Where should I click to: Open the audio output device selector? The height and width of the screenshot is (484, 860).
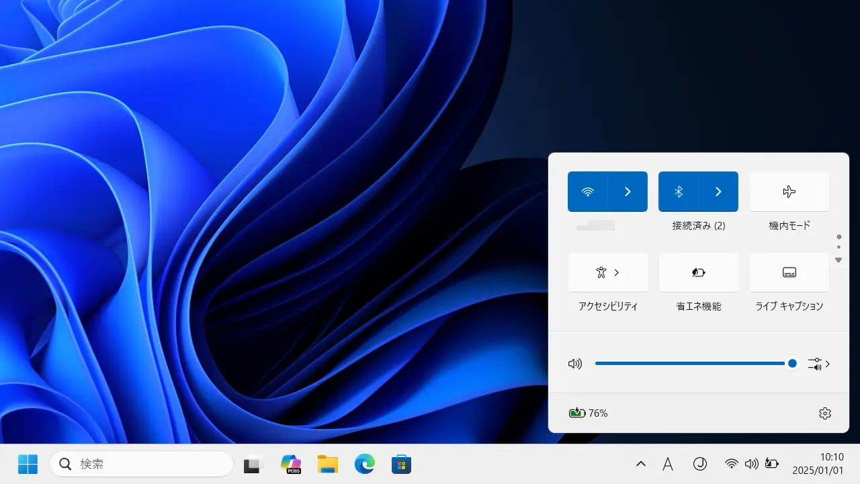[818, 363]
